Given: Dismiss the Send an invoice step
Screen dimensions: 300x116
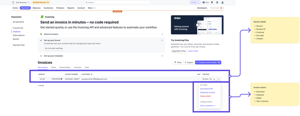Looking at the screenshot, I should pyautogui.click(x=162, y=34).
